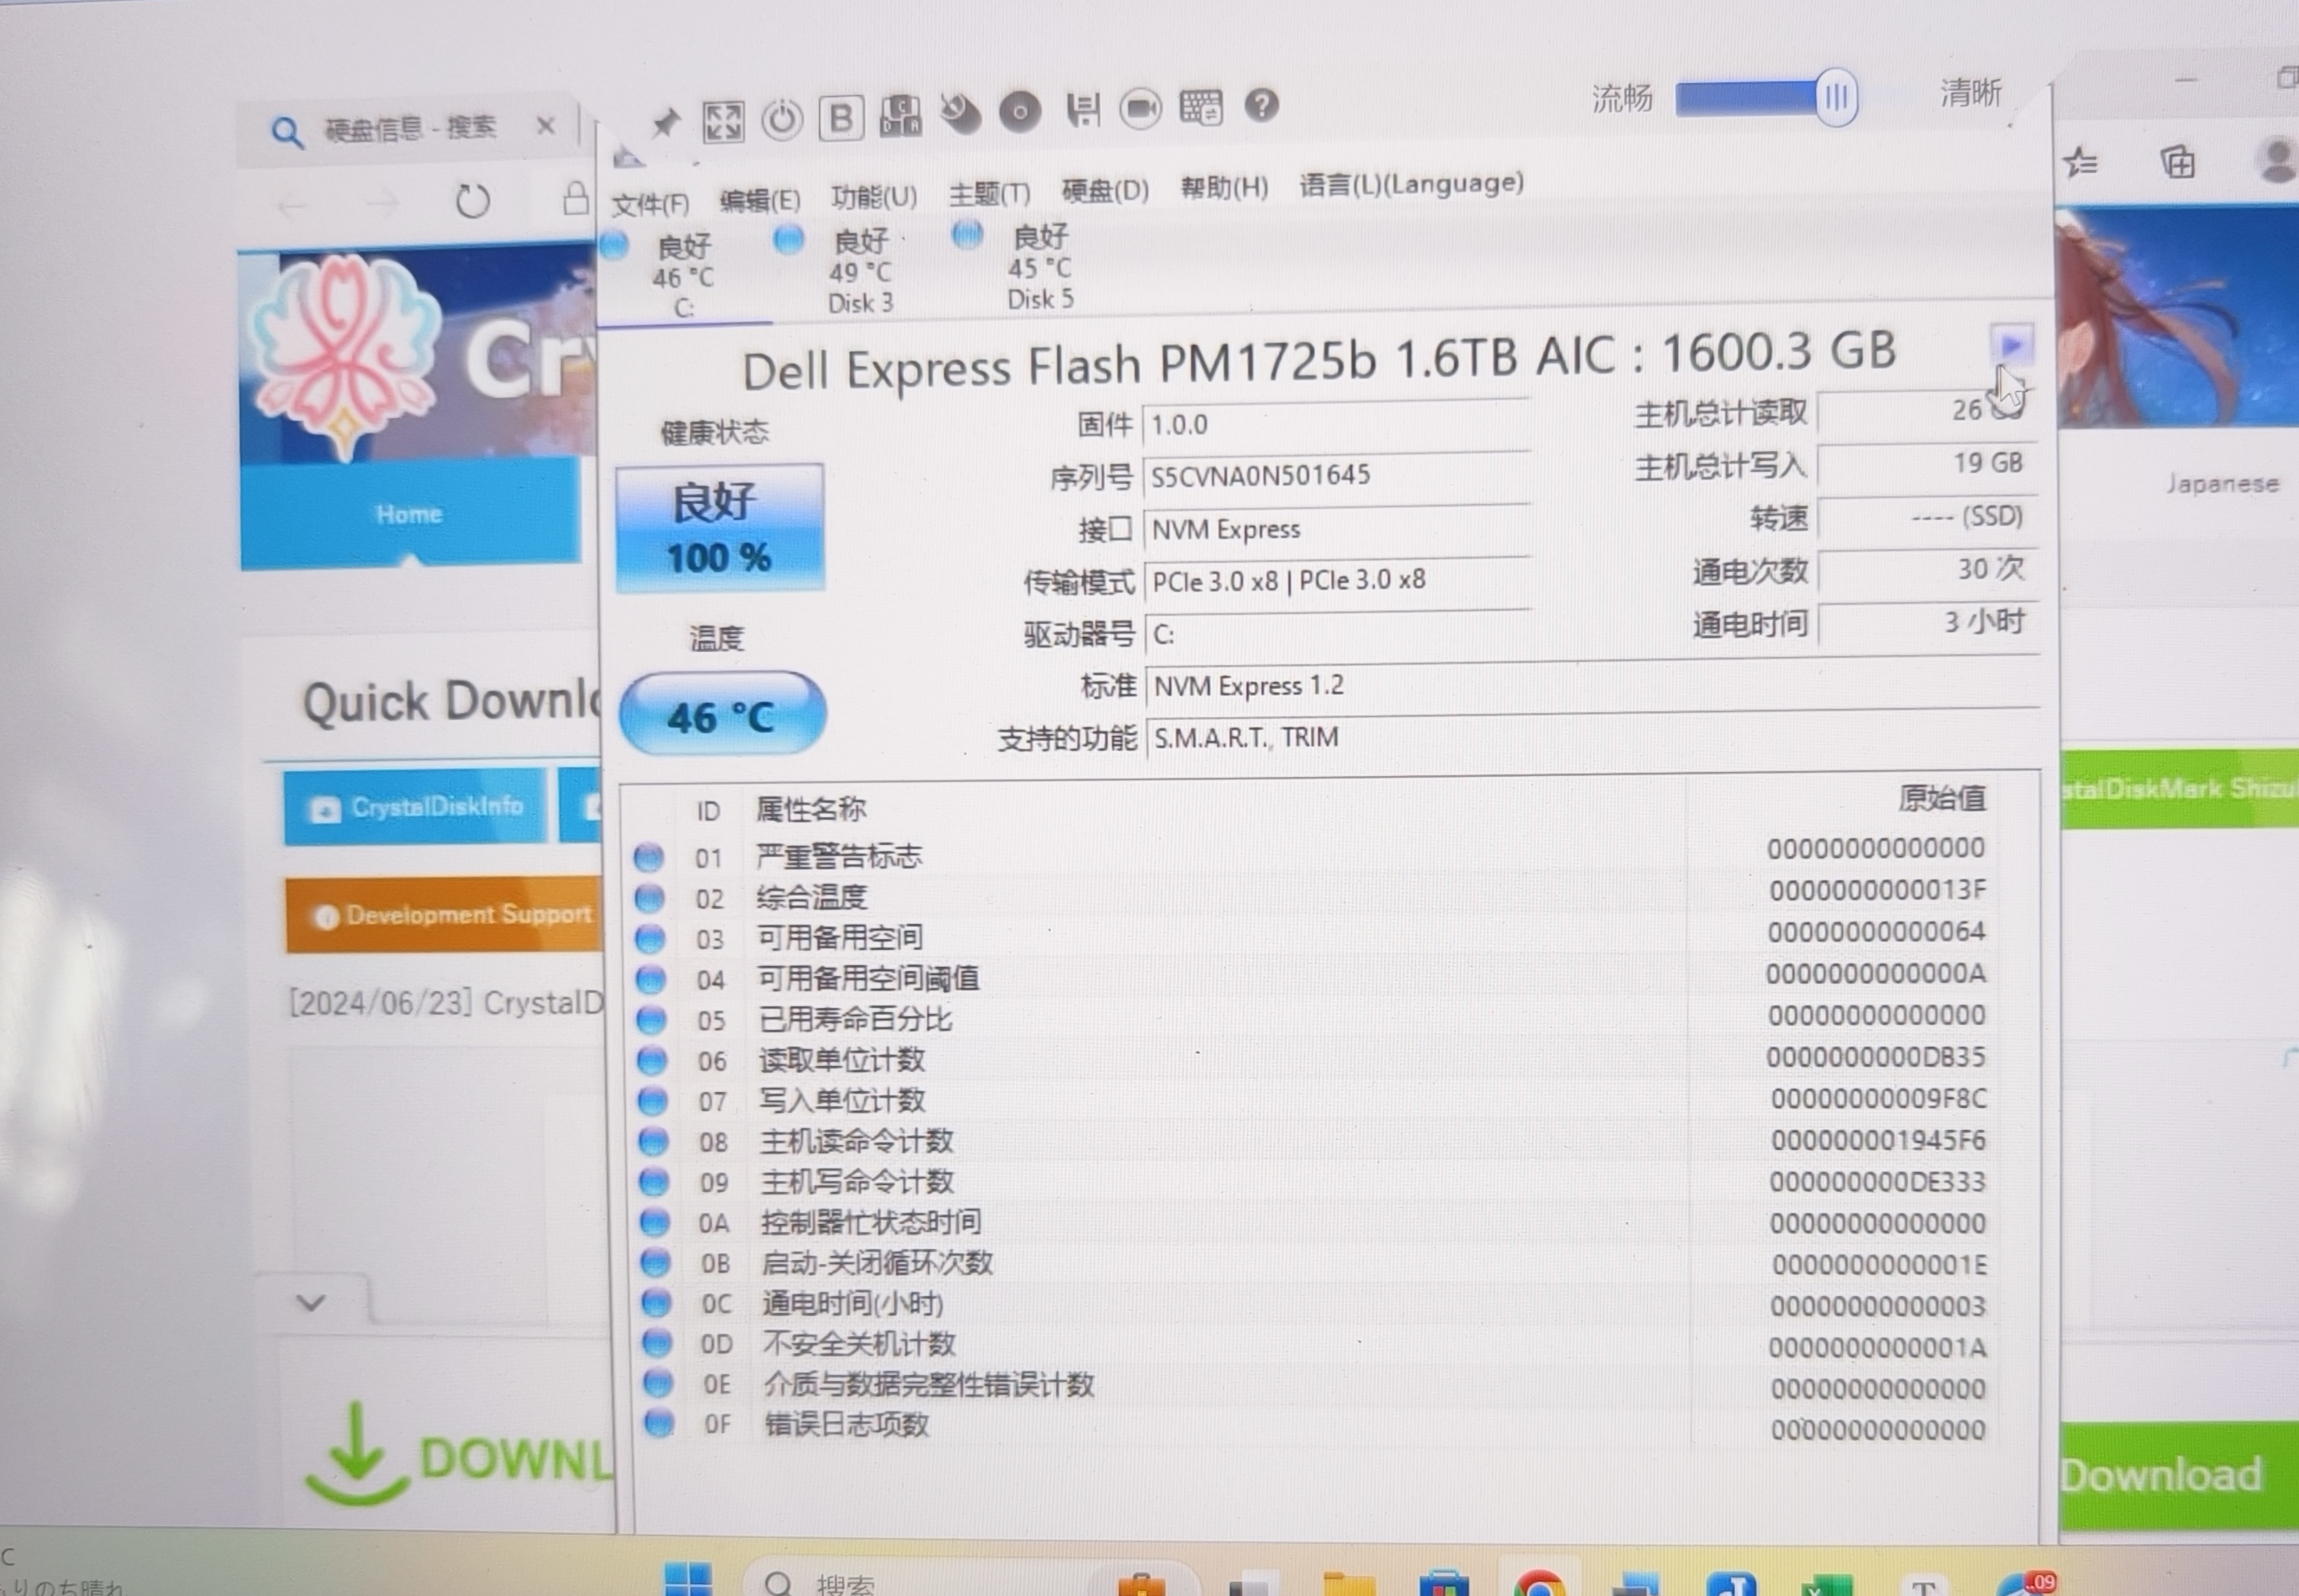Click the 良好 100 % health status button

pos(719,528)
